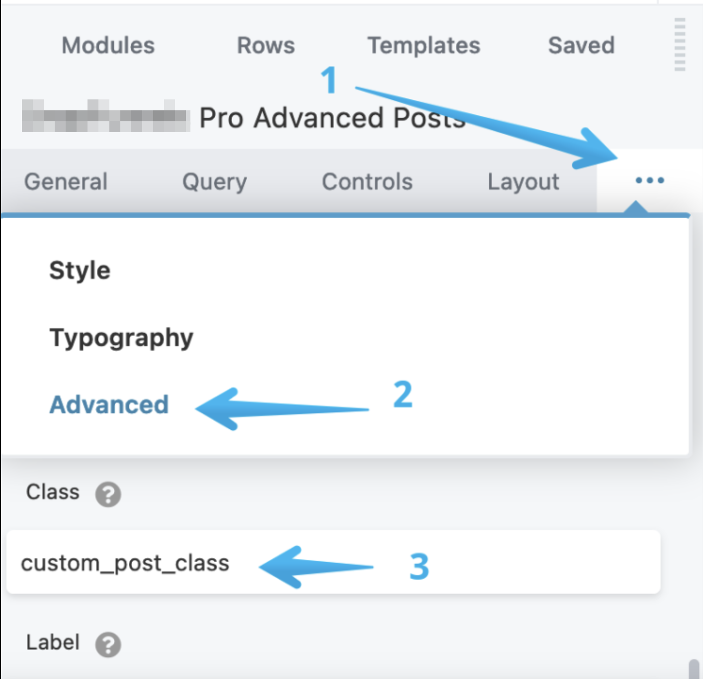Go to the Templates tab
Image resolution: width=703 pixels, height=679 pixels.
424,45
